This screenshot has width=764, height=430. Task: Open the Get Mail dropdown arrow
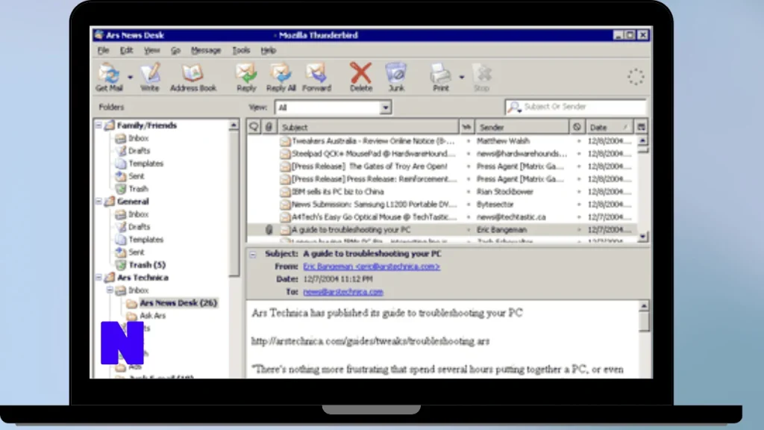tap(130, 77)
